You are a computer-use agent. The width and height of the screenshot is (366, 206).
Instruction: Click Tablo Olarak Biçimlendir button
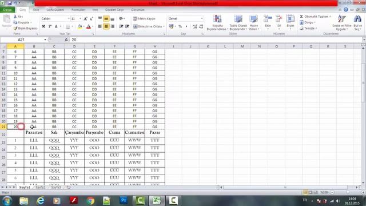[x=238, y=22]
